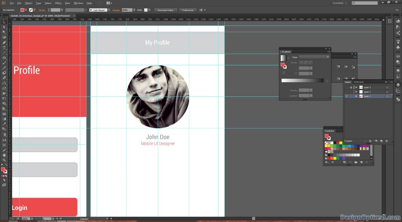This screenshot has width=402, height=222.
Task: Select the Gradient tool in toolbox
Action: [4, 119]
